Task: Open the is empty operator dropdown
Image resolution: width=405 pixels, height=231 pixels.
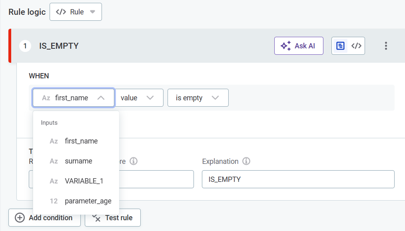Action: 198,98
